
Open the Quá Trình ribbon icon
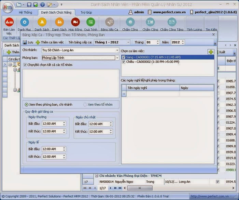[90, 23]
